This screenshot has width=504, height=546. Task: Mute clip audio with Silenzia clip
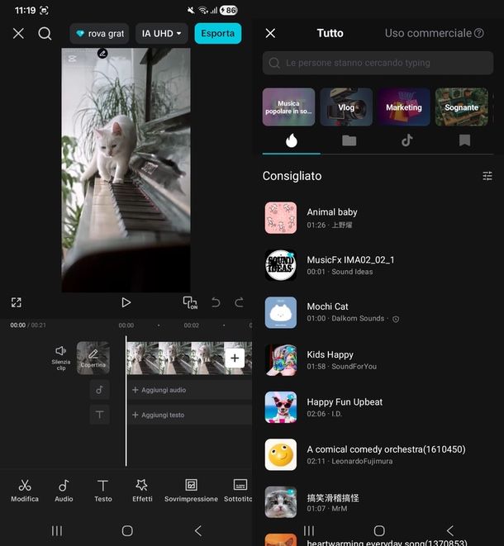(x=61, y=358)
